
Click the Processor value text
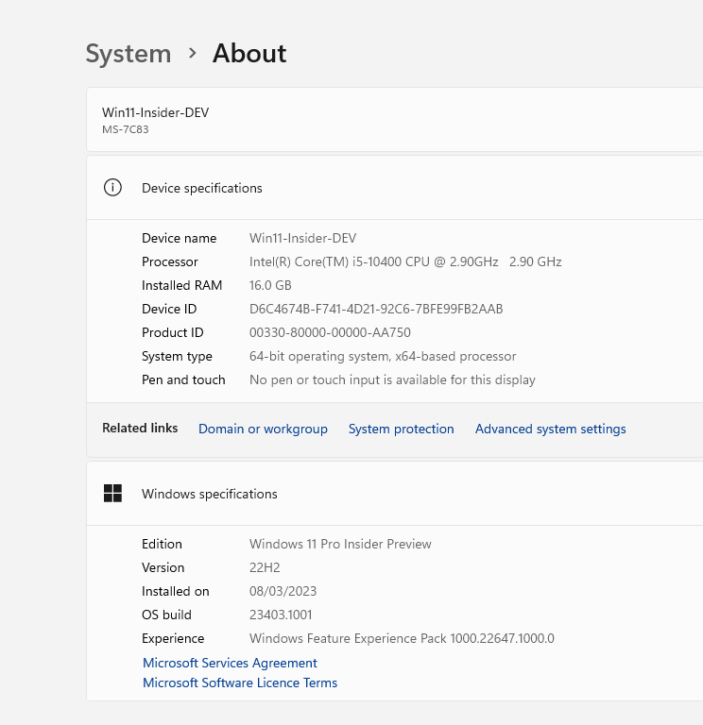[x=405, y=261]
